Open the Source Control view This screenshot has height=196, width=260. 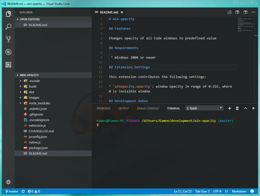pyautogui.click(x=8, y=39)
